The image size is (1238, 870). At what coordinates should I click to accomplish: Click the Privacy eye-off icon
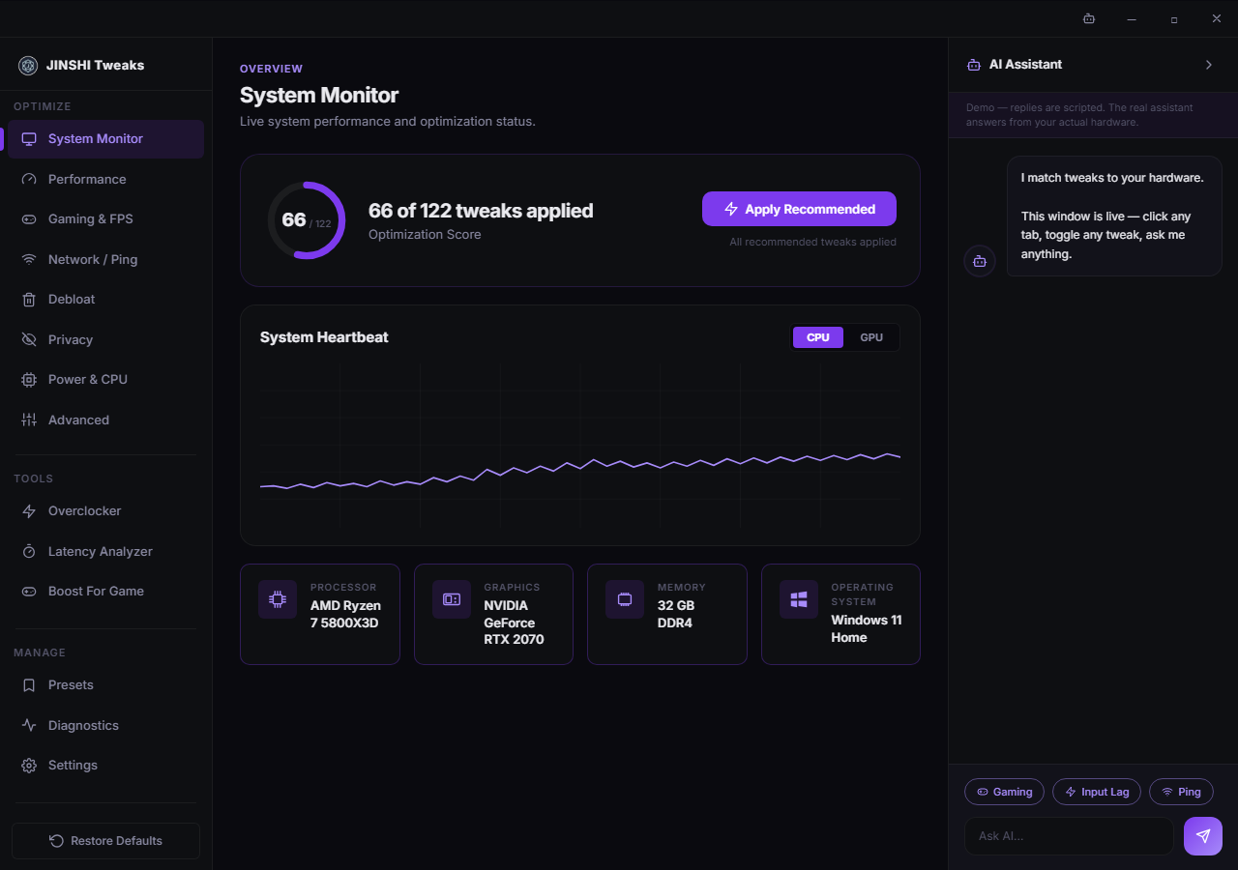coord(29,340)
